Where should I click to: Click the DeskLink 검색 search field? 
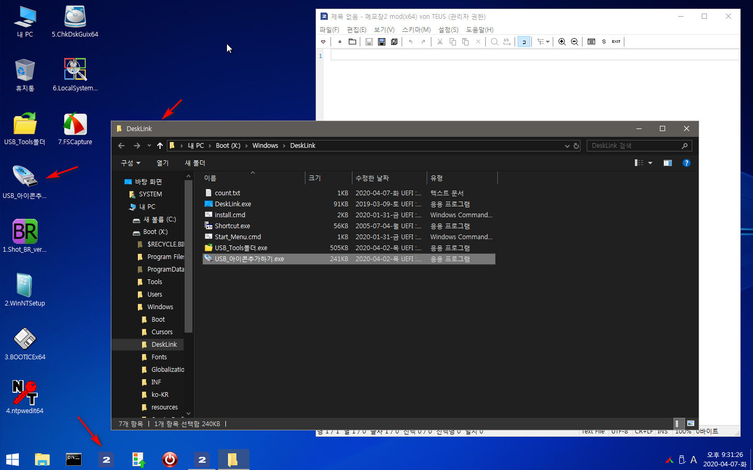[x=639, y=146]
